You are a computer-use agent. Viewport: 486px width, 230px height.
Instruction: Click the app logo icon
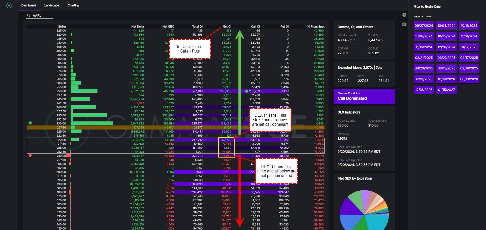[x=9, y=5]
